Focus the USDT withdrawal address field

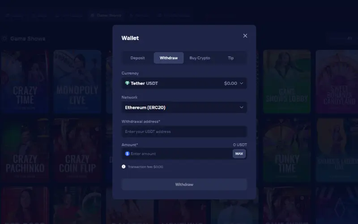tap(184, 131)
